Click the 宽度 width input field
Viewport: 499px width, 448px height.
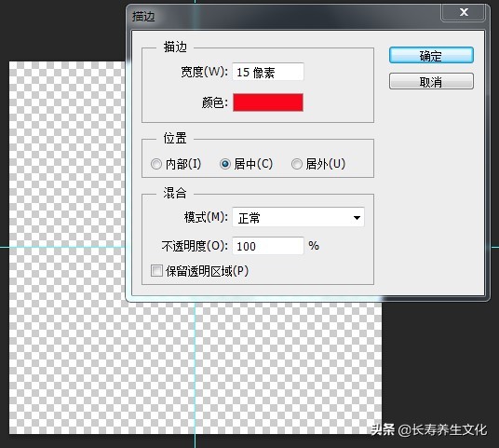tap(268, 72)
